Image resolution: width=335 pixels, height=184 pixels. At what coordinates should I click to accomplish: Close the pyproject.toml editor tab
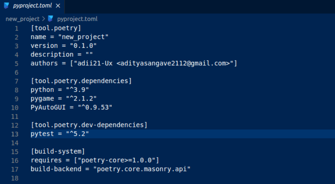tap(58, 6)
